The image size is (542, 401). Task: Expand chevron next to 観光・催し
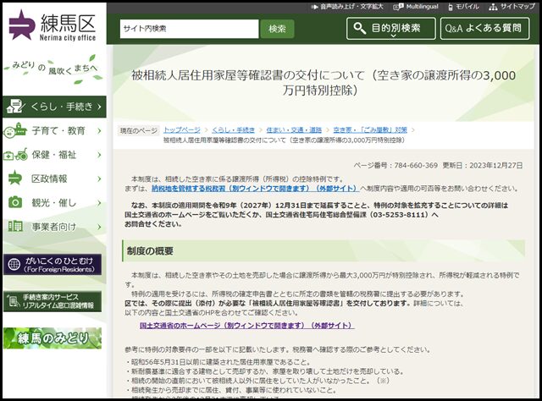point(100,203)
